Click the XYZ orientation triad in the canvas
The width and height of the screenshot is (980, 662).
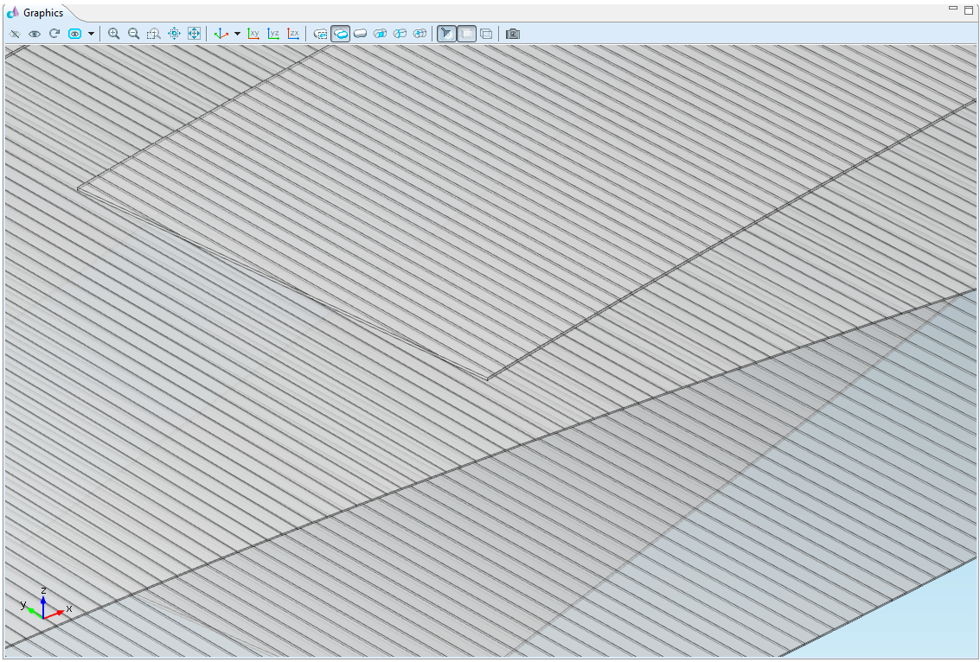tap(43, 606)
